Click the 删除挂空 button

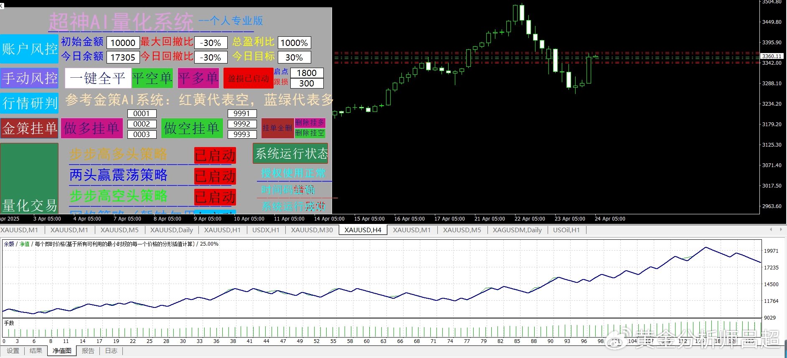[310, 133]
